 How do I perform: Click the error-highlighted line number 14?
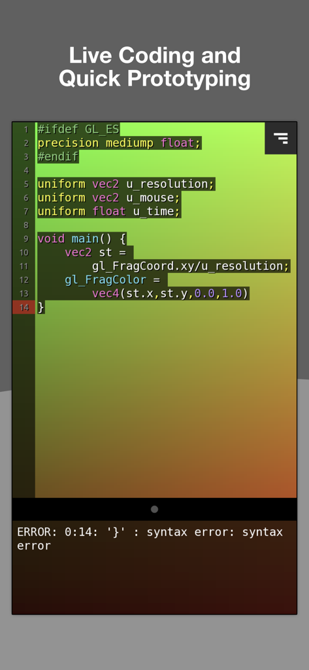click(24, 308)
